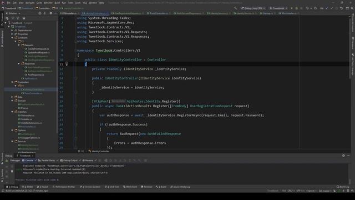
Task: Open the Edit menu
Action: (14, 3)
